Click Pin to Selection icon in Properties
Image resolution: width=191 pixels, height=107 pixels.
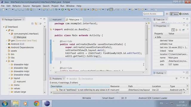tap(183, 30)
